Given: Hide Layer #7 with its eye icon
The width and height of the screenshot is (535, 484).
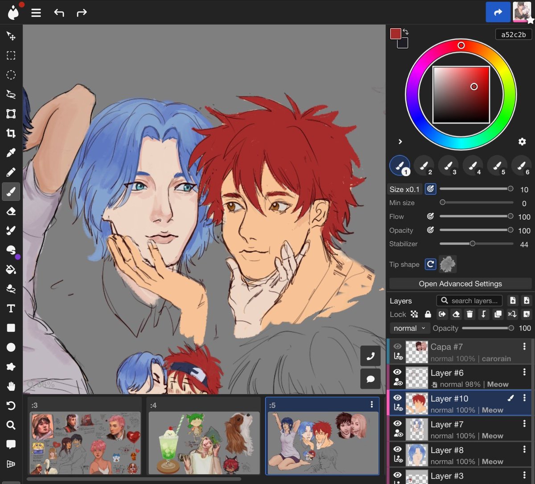Looking at the screenshot, I should point(397,424).
